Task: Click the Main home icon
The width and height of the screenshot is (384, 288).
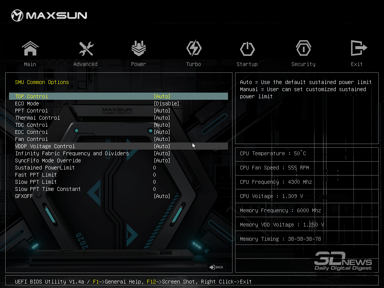Action: 30,48
